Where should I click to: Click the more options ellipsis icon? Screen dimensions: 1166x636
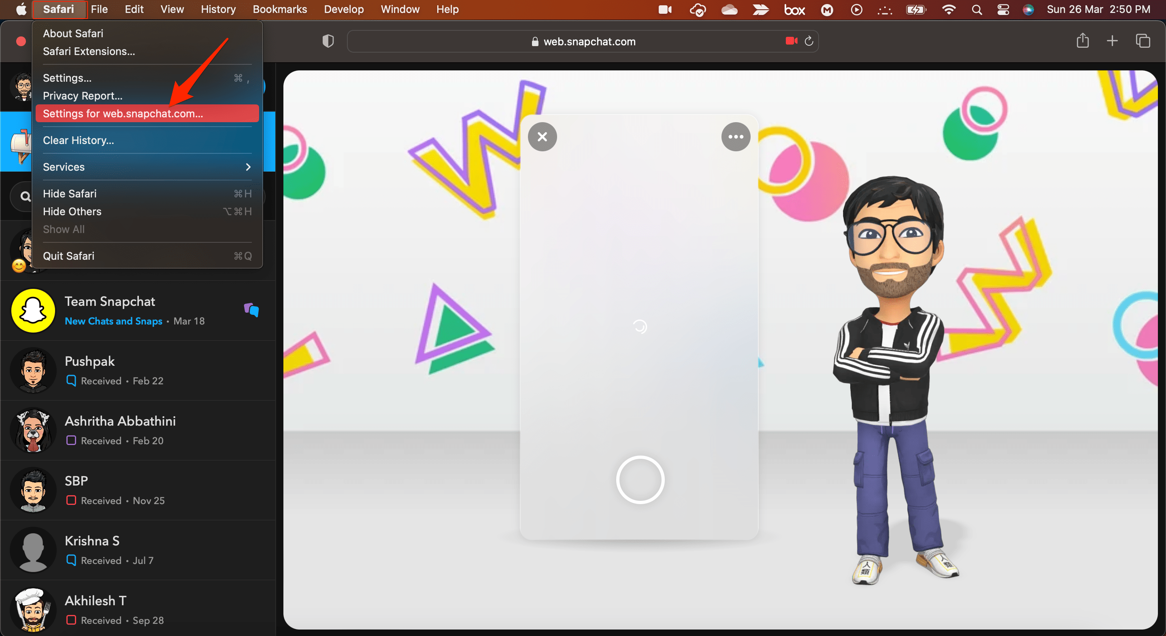tap(734, 136)
